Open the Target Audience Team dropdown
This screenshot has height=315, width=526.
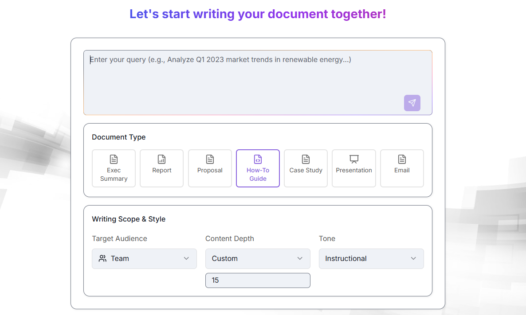click(144, 258)
